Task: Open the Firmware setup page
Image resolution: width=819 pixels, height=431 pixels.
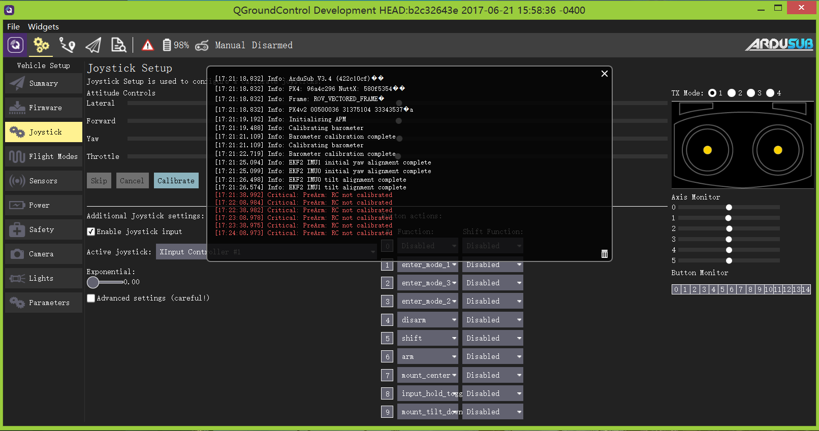Action: point(44,108)
